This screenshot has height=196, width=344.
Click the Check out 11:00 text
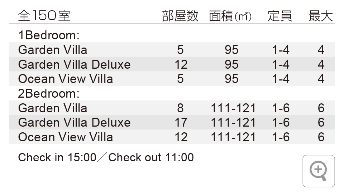click(x=151, y=157)
